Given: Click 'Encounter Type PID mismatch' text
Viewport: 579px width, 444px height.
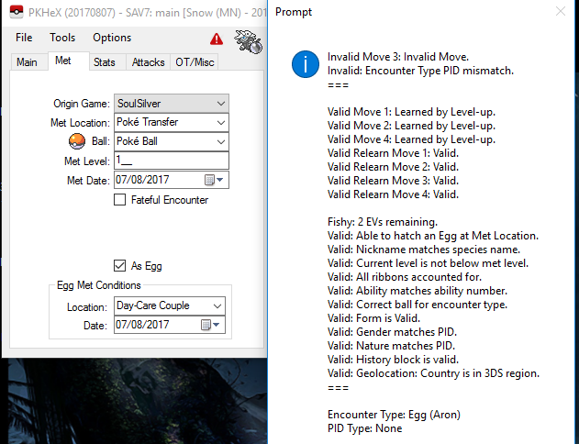Looking at the screenshot, I should tap(440, 71).
